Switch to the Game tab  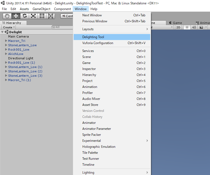pos(176,23)
